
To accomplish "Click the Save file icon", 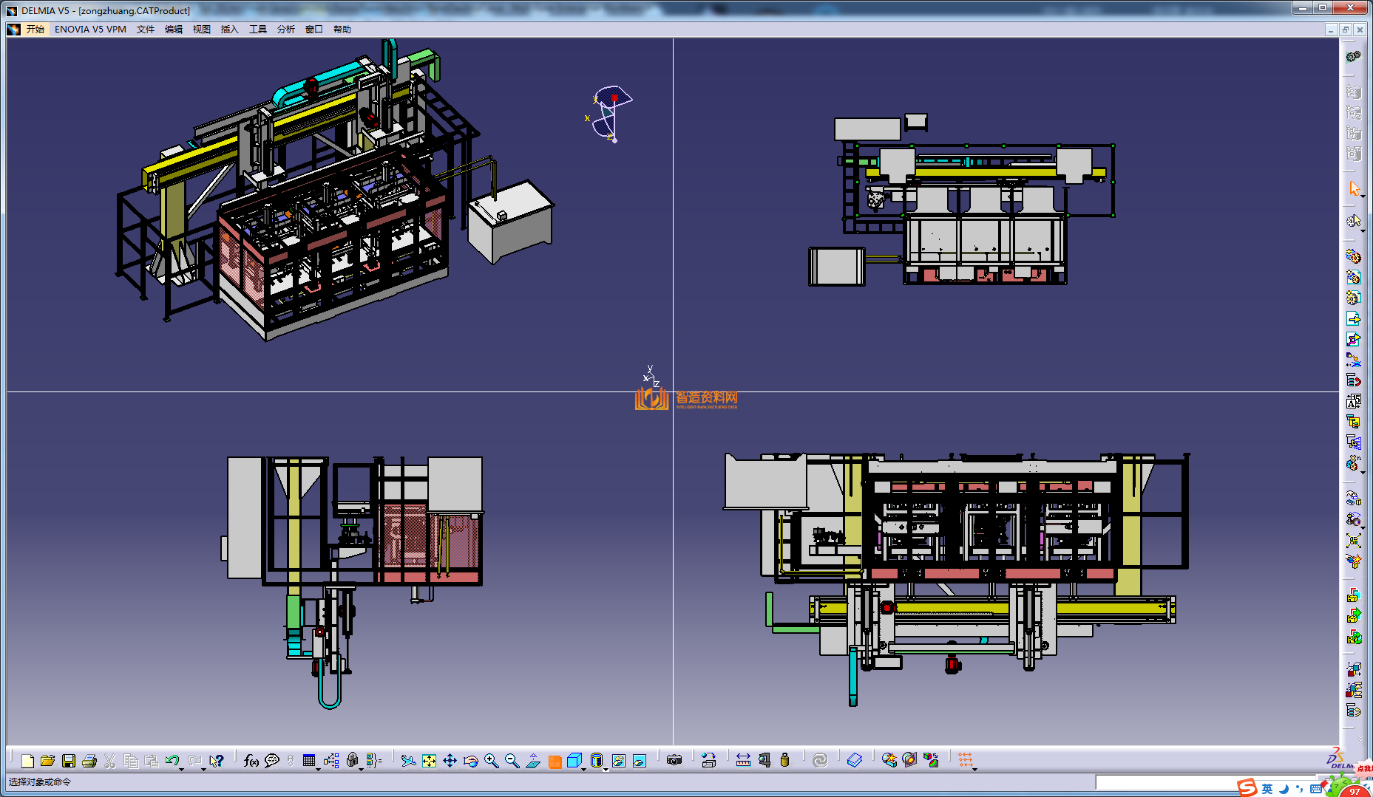I will coord(69,761).
